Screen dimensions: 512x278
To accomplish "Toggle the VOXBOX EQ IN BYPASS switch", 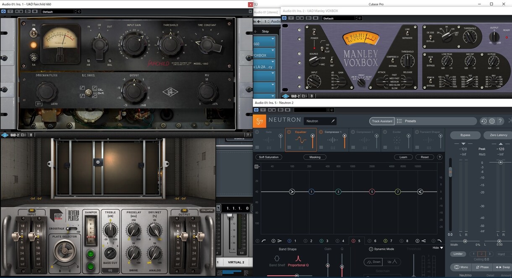I will (431, 61).
